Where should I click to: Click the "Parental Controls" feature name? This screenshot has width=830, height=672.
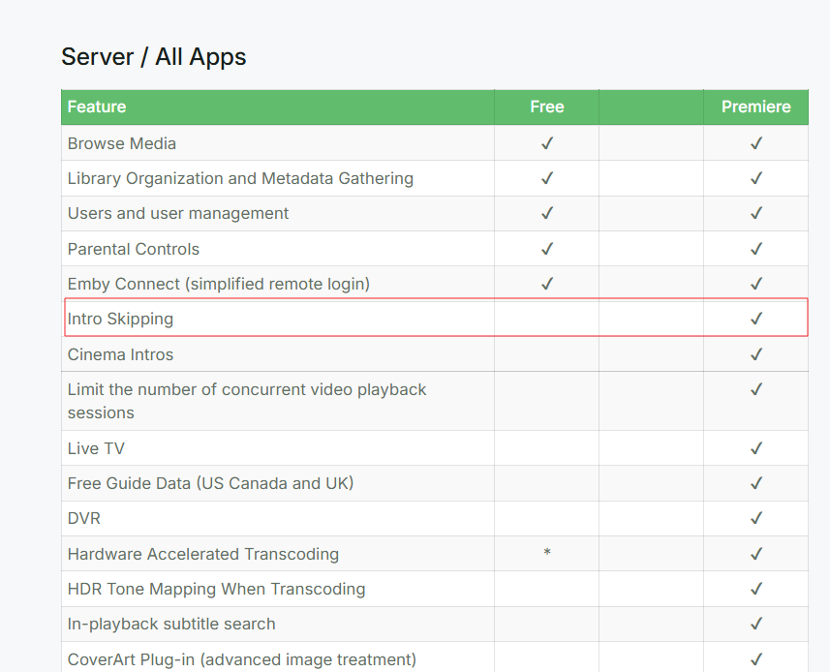coord(134,249)
